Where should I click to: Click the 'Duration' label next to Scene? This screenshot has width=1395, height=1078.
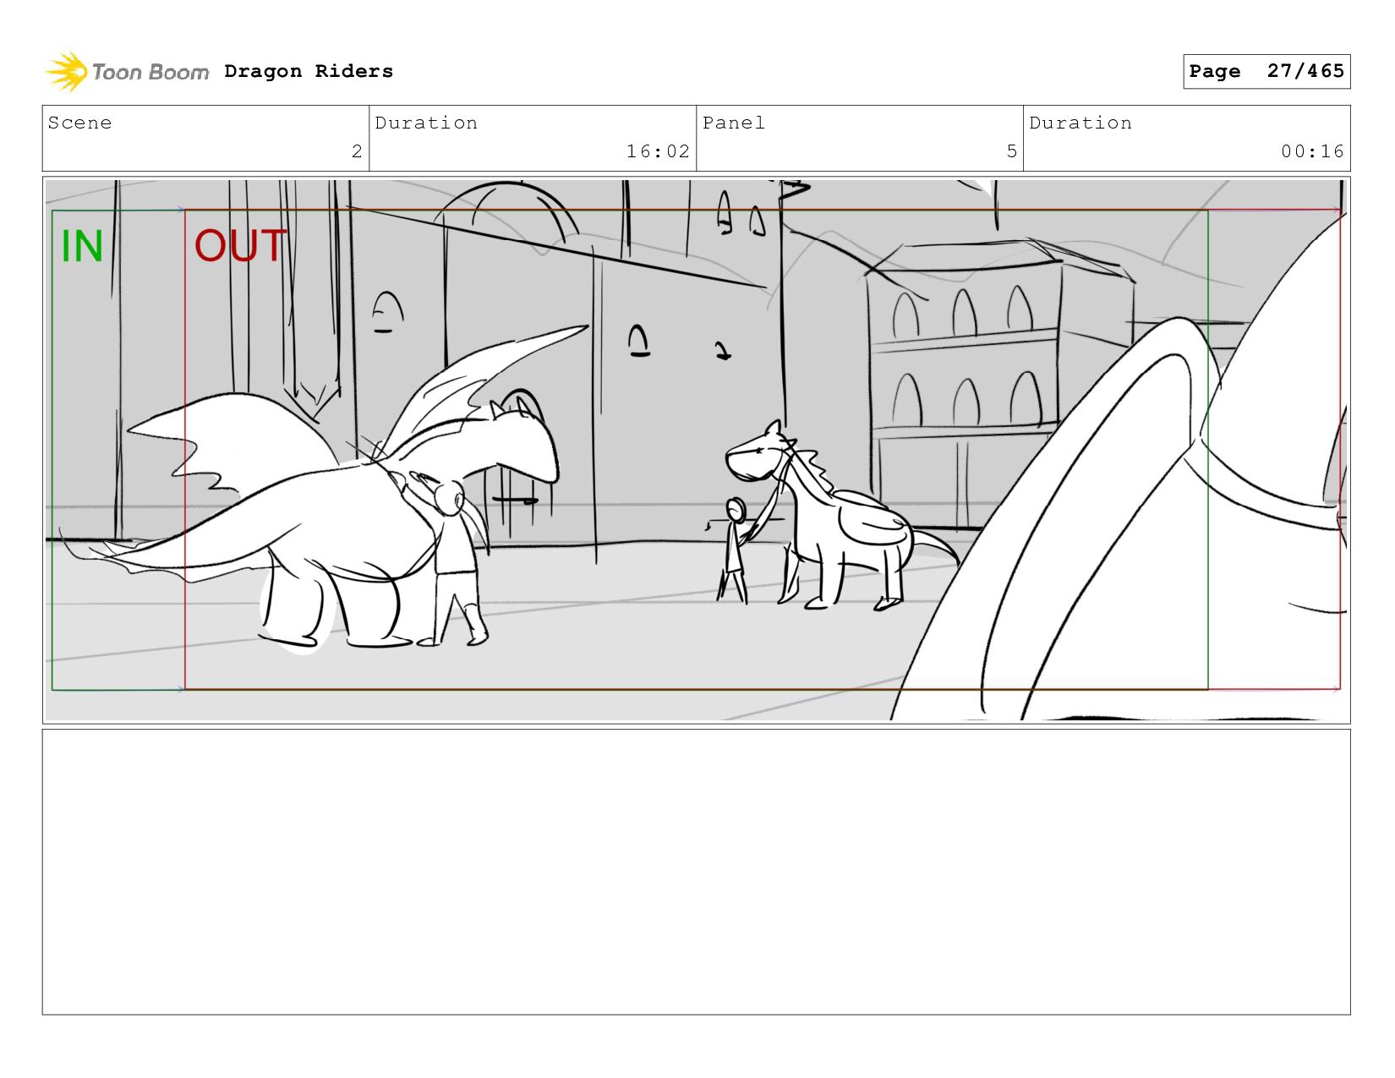click(426, 123)
